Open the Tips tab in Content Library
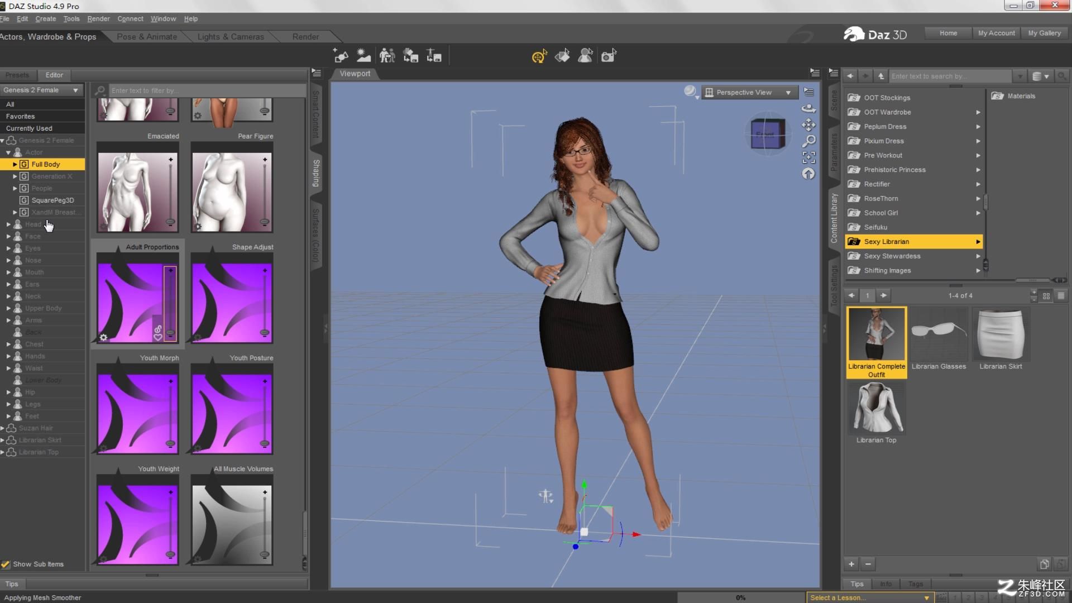 tap(857, 584)
